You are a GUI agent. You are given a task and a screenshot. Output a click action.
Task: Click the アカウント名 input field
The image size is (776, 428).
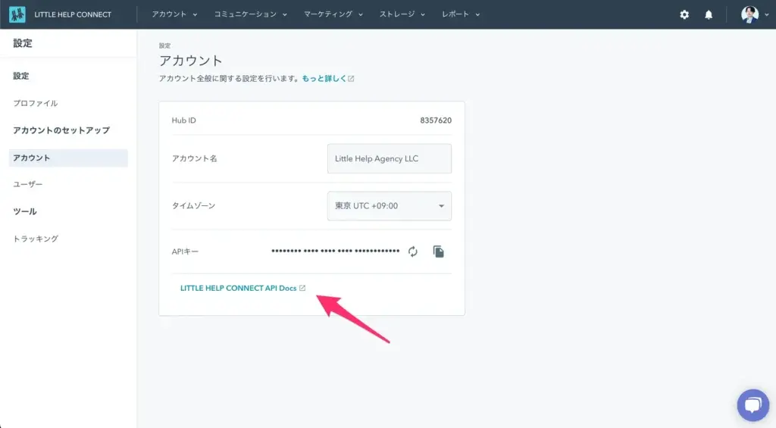tap(389, 159)
